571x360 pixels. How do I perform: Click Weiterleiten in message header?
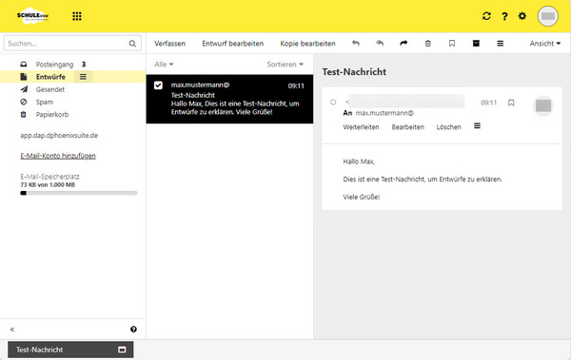point(361,127)
